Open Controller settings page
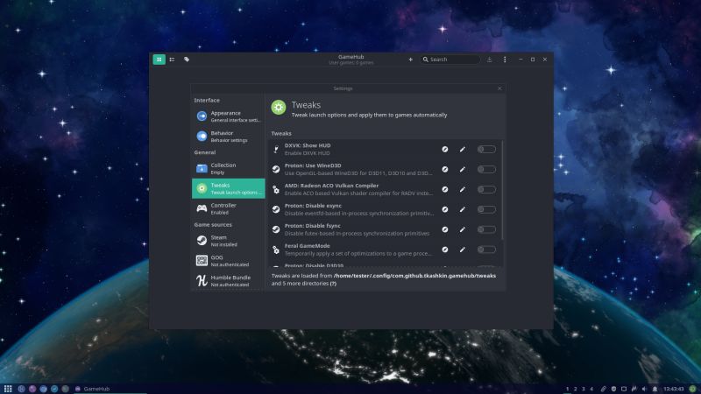Viewport: 701px width, 394px height. (228, 208)
